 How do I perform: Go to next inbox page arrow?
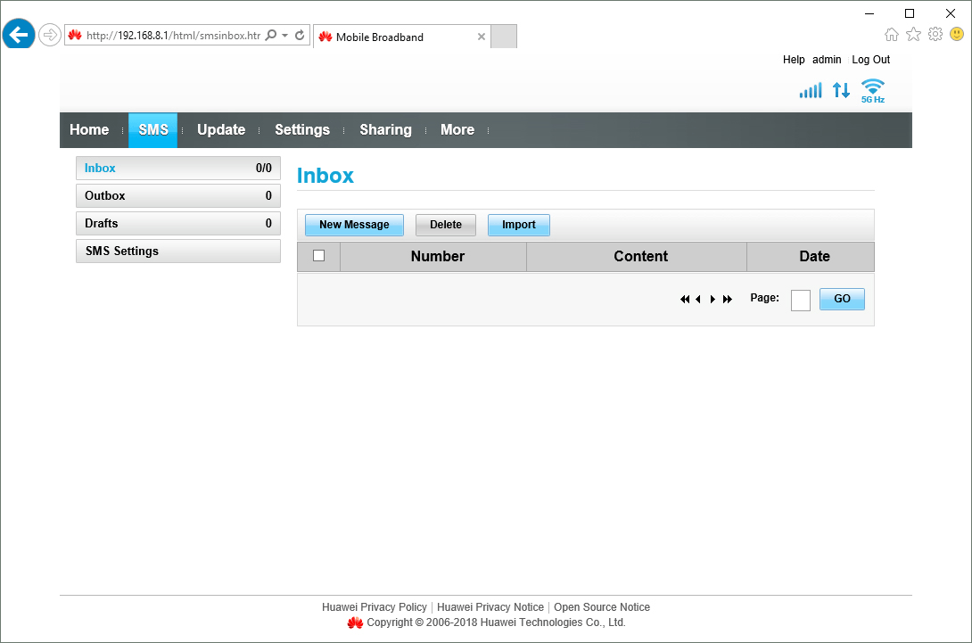pyautogui.click(x=713, y=300)
